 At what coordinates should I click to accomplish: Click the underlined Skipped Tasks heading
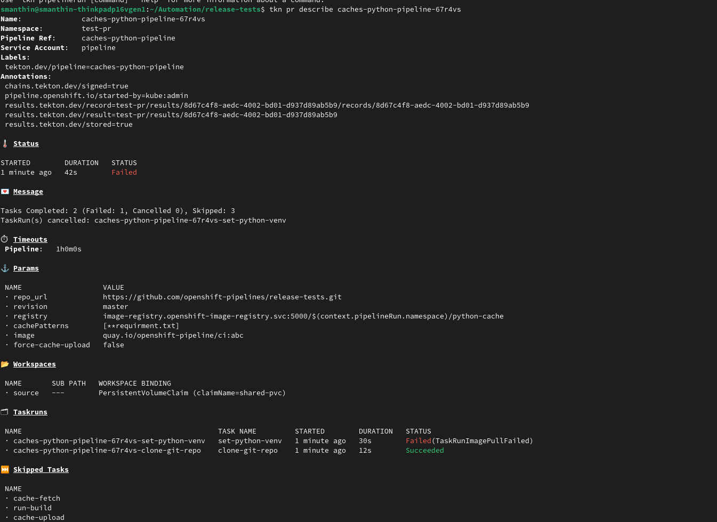(41, 470)
